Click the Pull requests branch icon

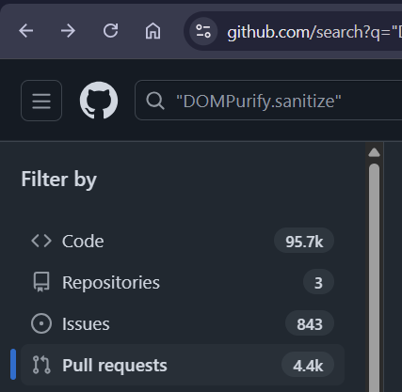pyautogui.click(x=41, y=365)
